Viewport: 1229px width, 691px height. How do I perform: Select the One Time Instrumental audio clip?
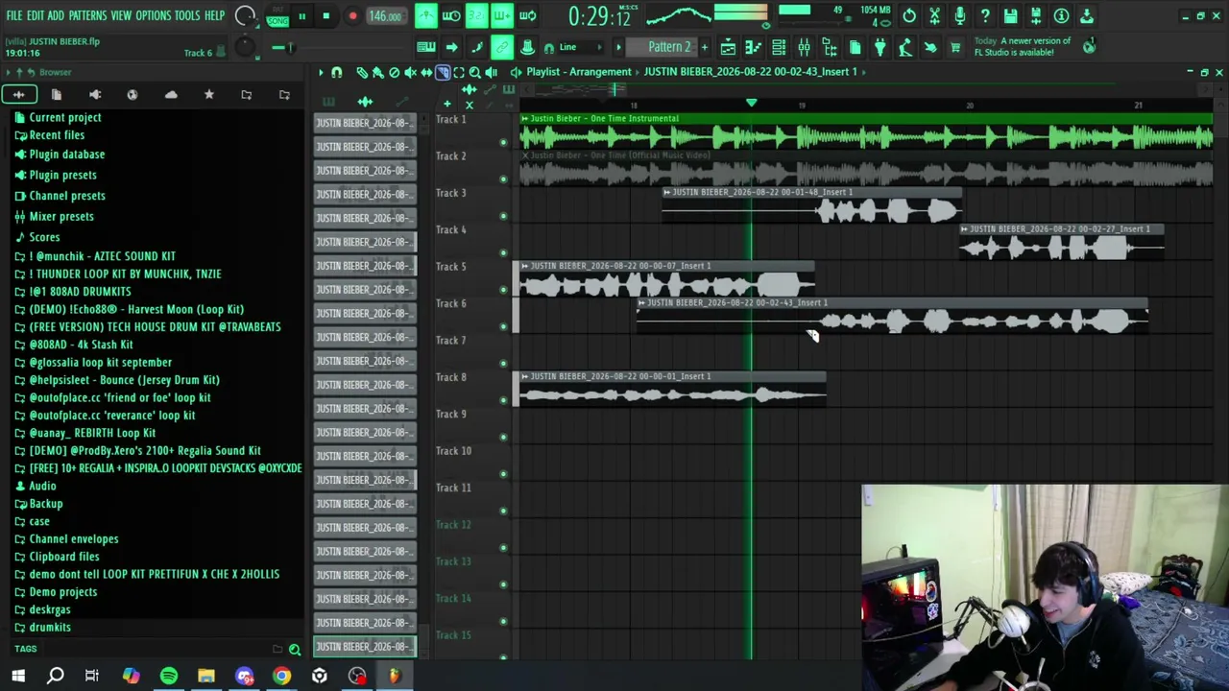pos(866,133)
